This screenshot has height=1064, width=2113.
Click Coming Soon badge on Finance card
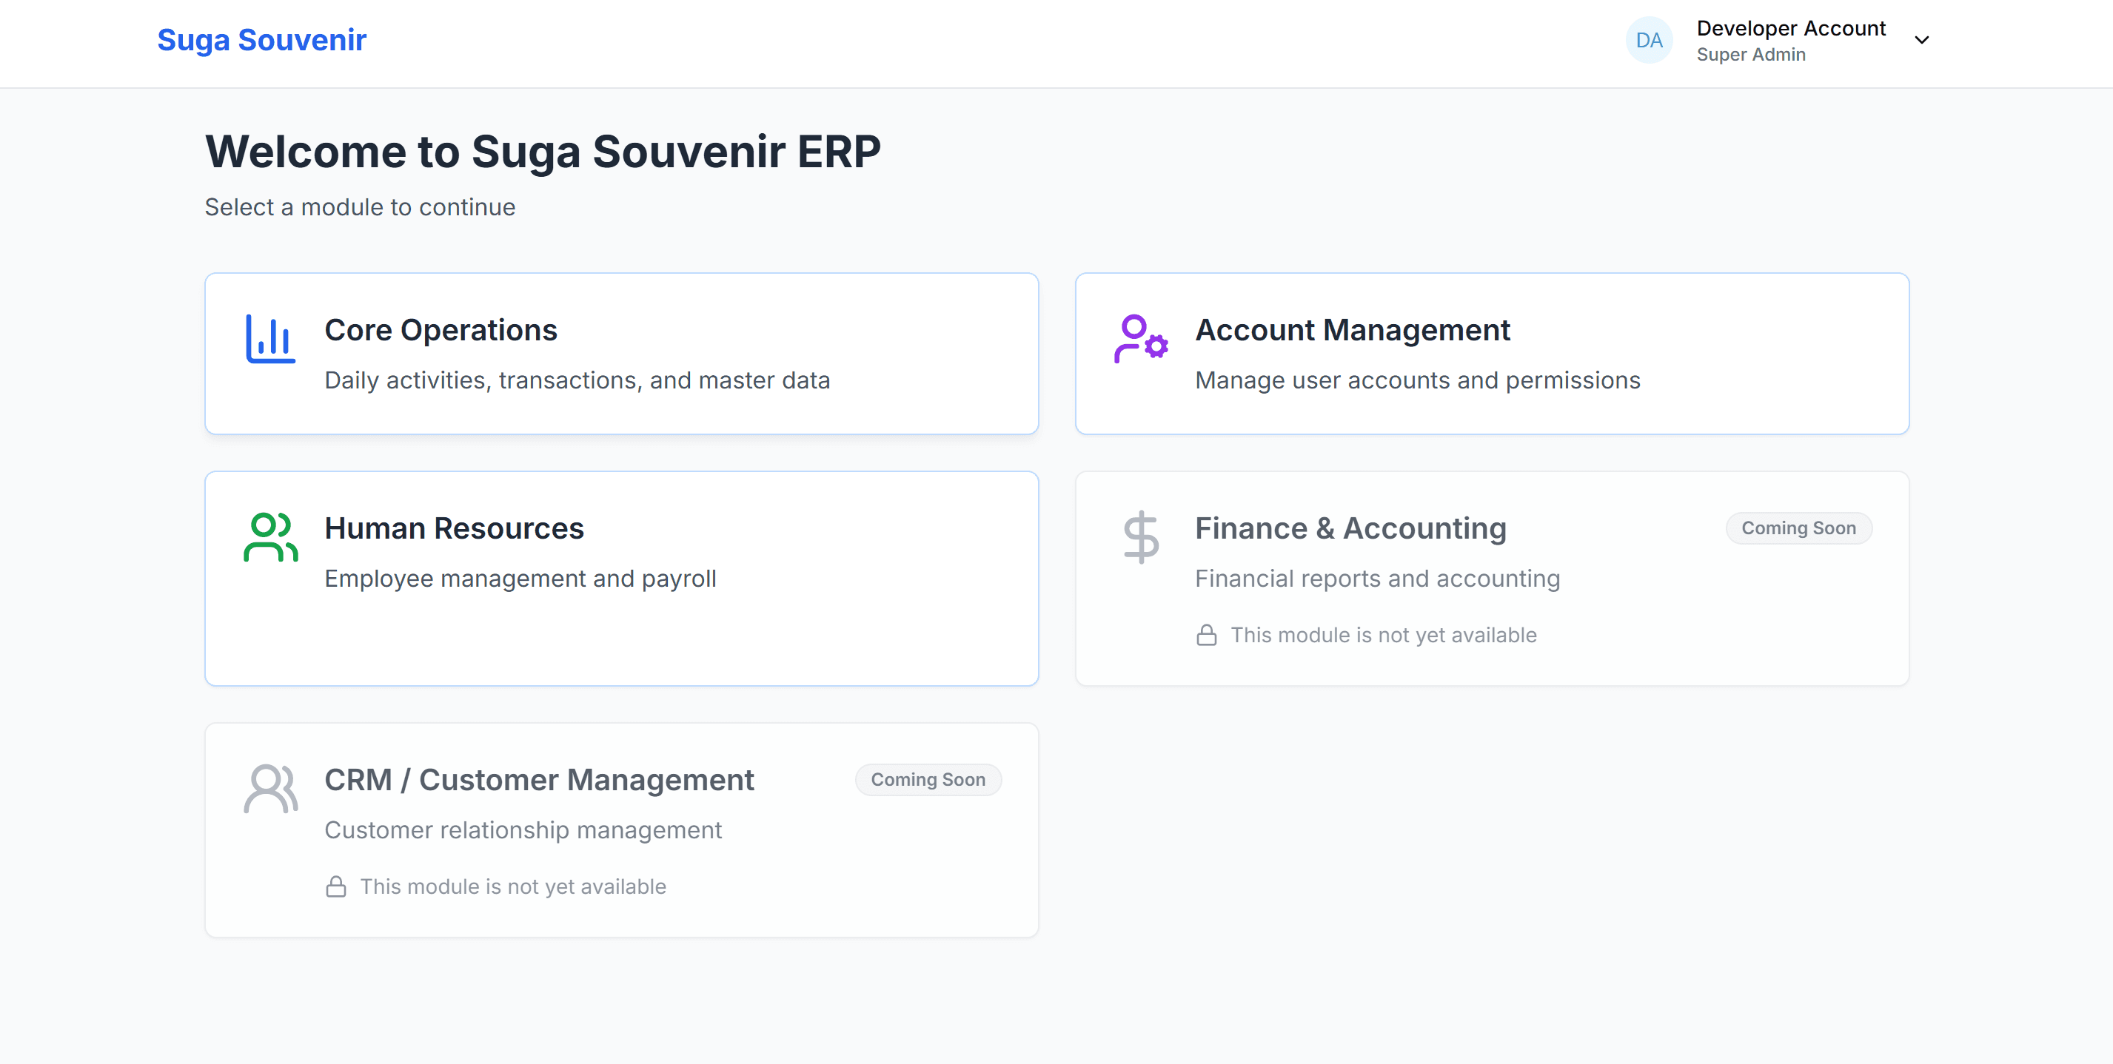[x=1798, y=529]
